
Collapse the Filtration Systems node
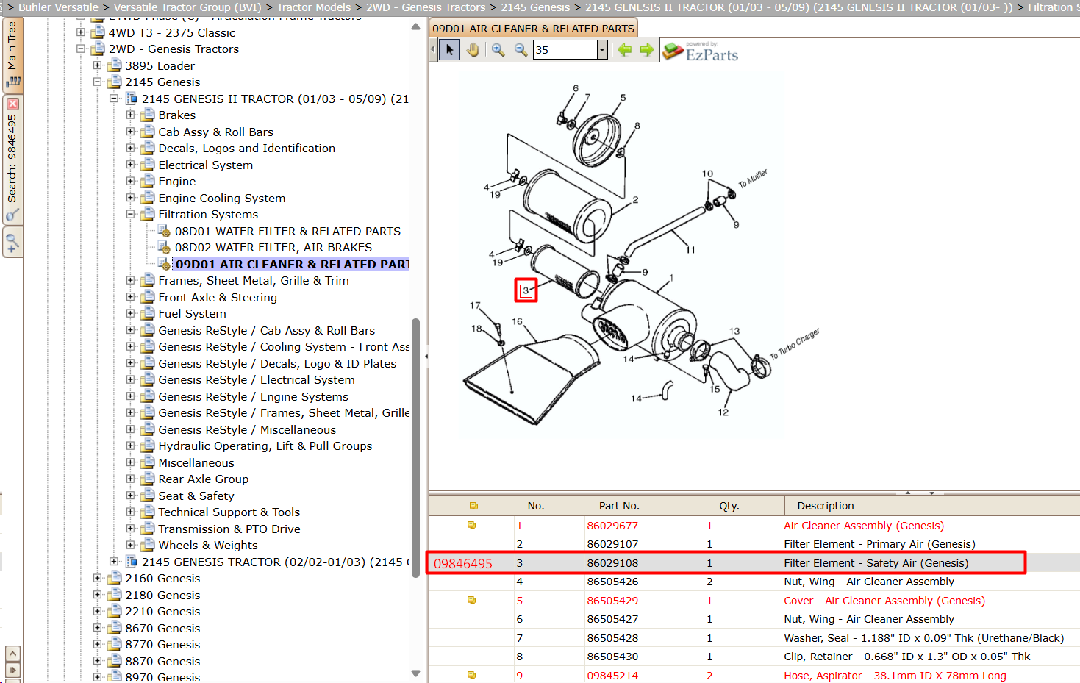130,214
